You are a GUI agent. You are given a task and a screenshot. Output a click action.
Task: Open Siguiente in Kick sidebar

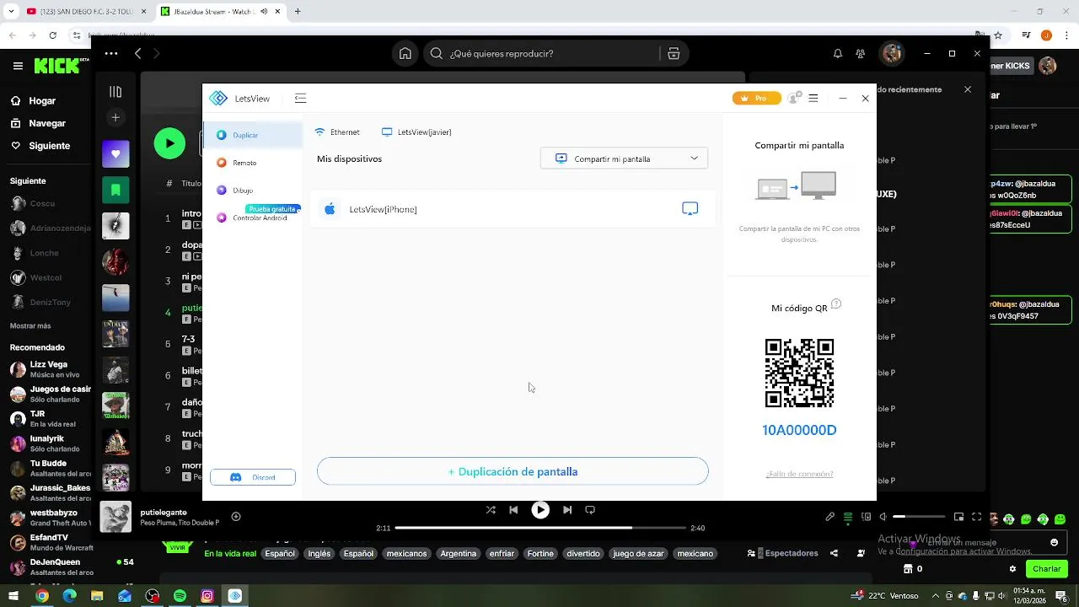(40, 146)
